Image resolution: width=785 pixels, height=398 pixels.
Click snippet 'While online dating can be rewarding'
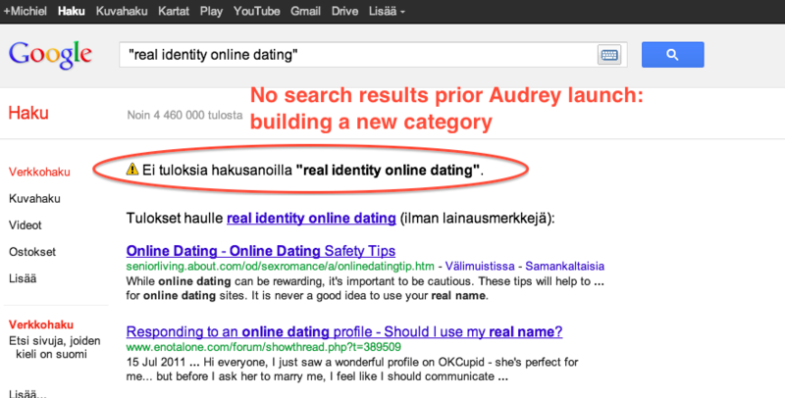[x=365, y=288]
